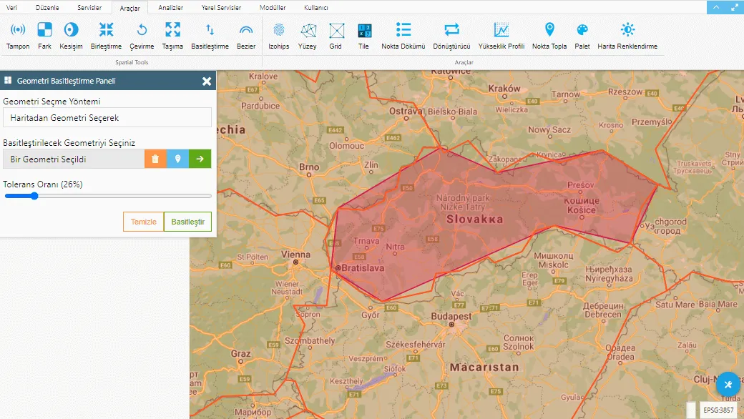Screen dimensions: 744x419
Task: Toggle fullscreen with the expand arrows
Action: point(735,7)
